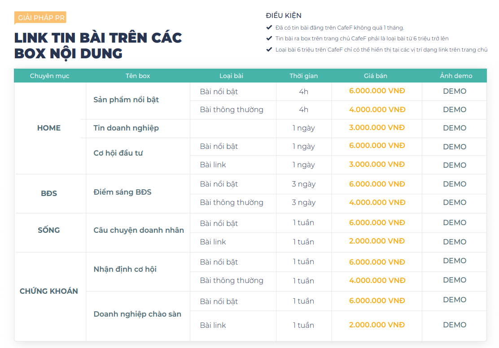Click the Tin doanh nghiệp box name
Screen dimensions: 499x348
coord(126,128)
